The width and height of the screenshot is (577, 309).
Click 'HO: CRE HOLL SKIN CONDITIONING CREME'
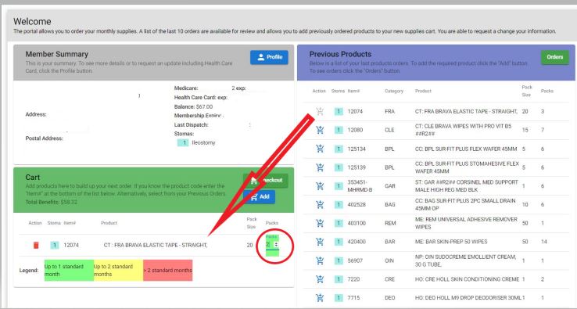[467, 279]
